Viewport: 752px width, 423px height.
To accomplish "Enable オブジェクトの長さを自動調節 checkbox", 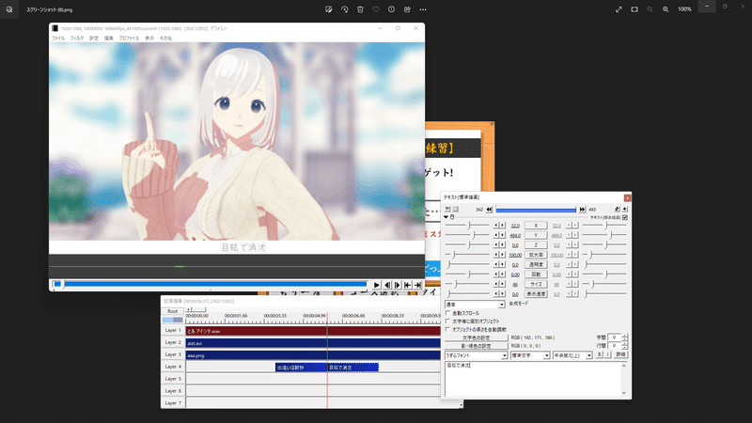I will (448, 330).
